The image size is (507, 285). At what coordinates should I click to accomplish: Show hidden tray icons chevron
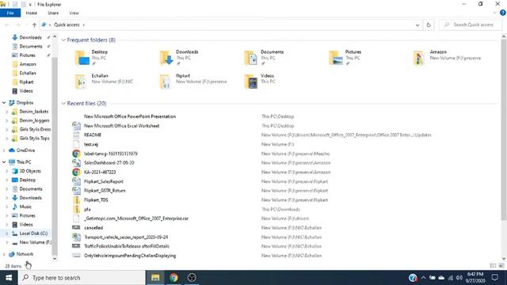(423, 278)
